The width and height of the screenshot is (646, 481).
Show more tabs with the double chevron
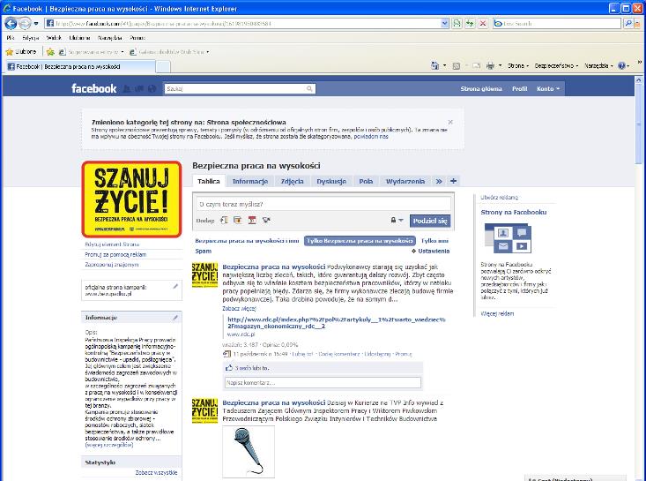(x=439, y=182)
